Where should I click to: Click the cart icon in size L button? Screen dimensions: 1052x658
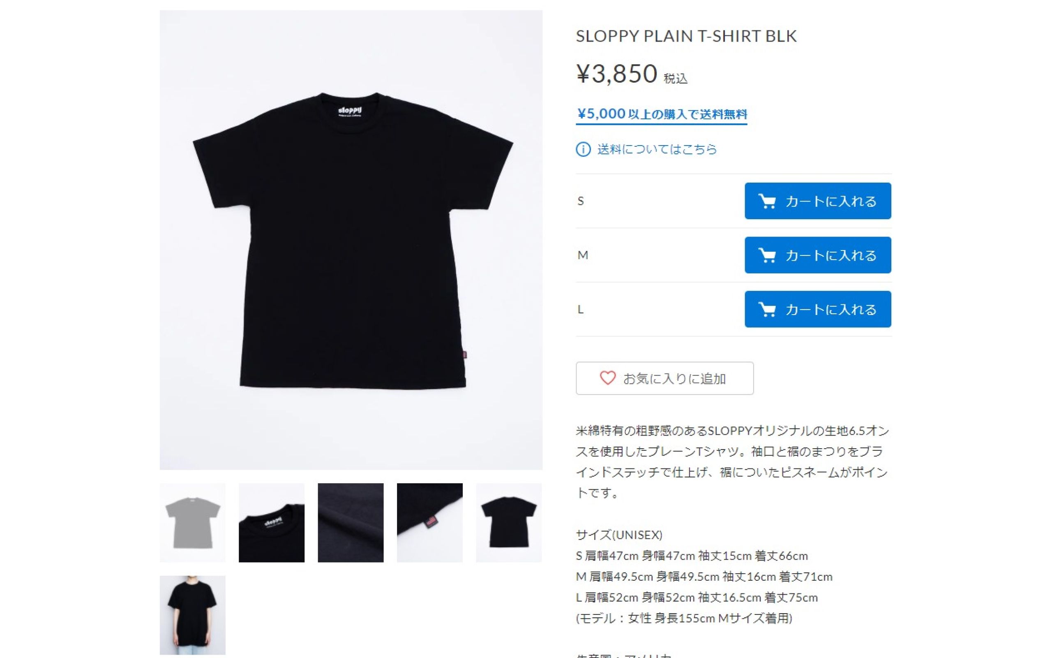click(x=767, y=309)
